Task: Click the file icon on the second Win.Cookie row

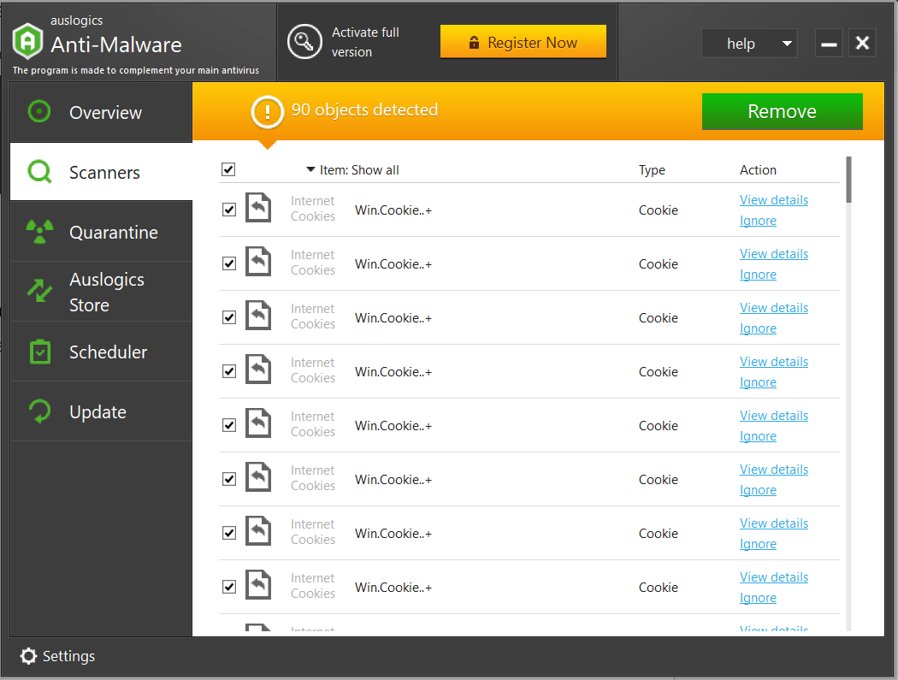Action: (258, 262)
